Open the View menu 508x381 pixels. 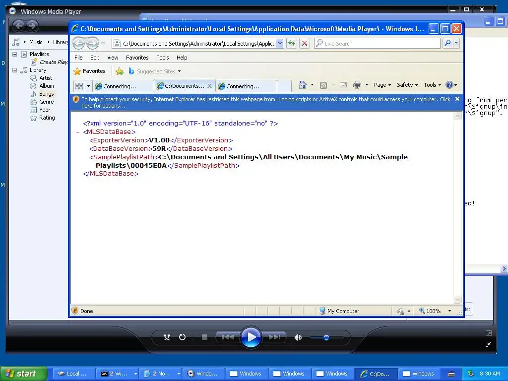click(x=113, y=58)
